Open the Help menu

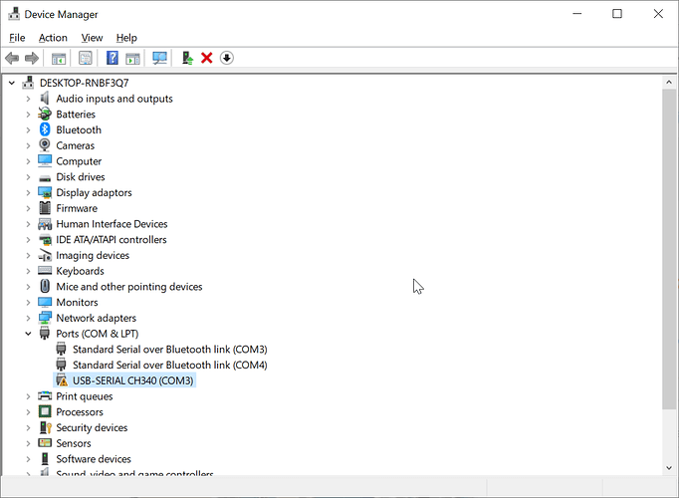point(126,38)
